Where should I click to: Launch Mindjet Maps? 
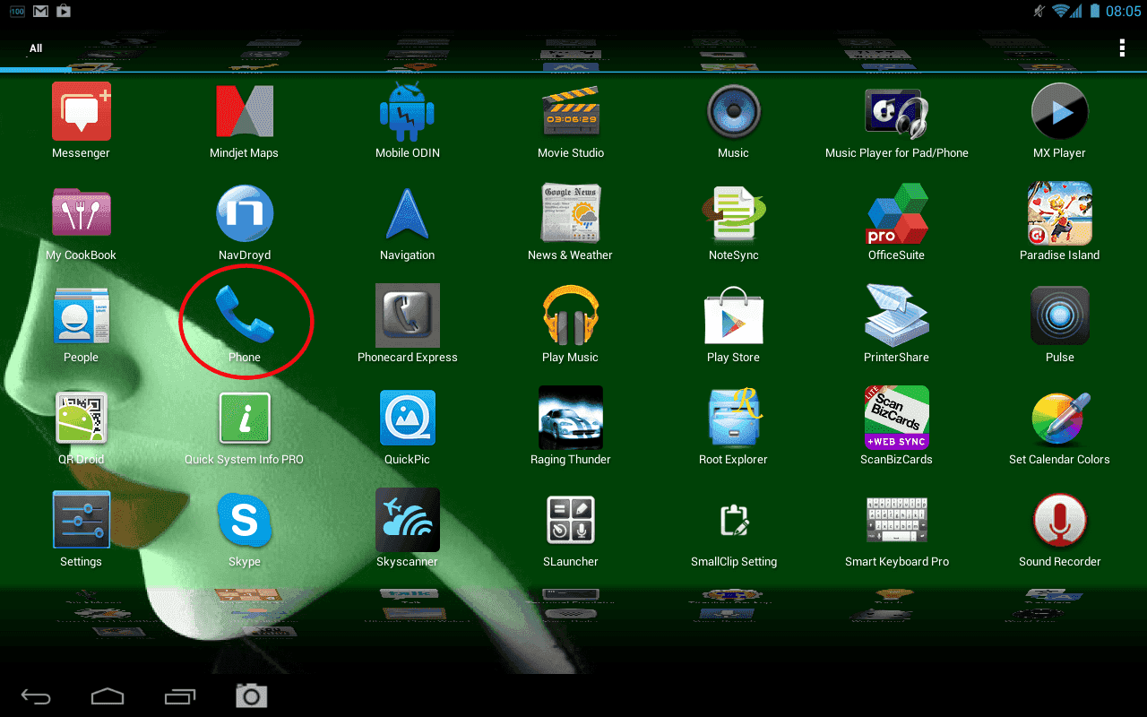[244, 112]
